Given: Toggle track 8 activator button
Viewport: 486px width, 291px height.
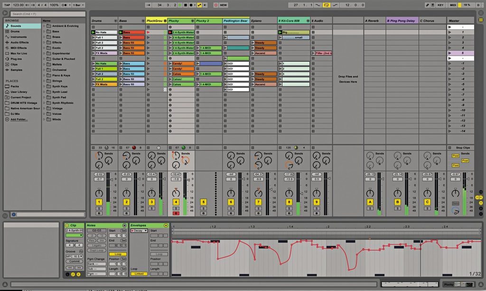Looking at the screenshot, I should point(289,202).
